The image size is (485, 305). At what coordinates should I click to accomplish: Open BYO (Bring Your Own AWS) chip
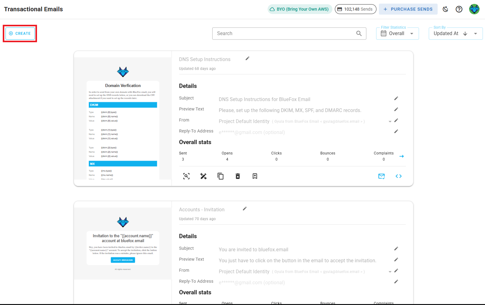coord(300,9)
